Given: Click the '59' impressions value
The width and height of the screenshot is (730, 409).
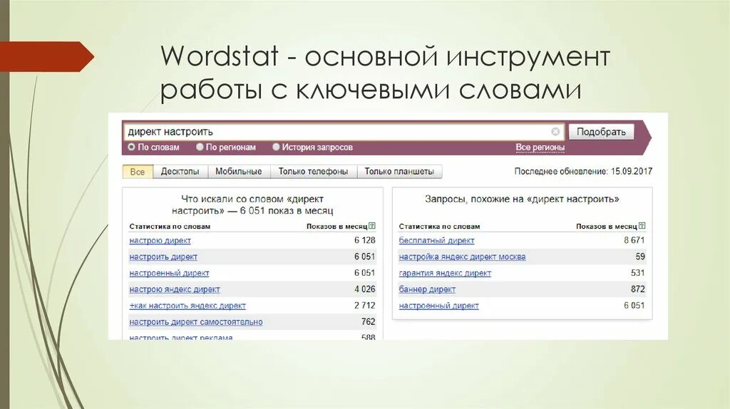Looking at the screenshot, I should click(x=640, y=257).
